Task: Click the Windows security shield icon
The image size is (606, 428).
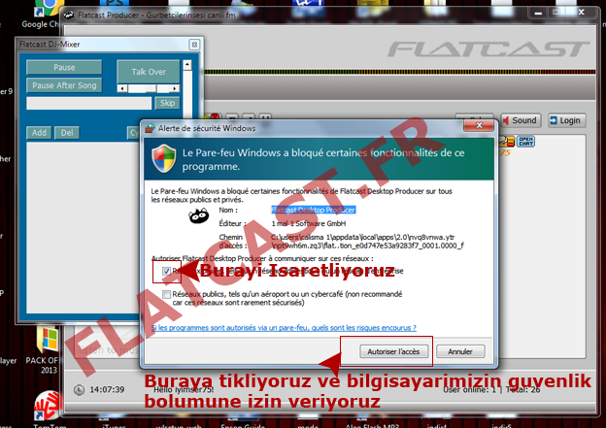Action: 164,158
